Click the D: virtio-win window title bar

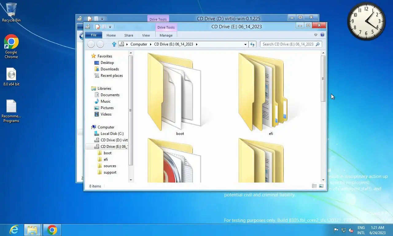tap(228, 18)
